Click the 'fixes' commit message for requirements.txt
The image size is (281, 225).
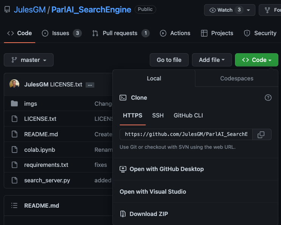101,165
